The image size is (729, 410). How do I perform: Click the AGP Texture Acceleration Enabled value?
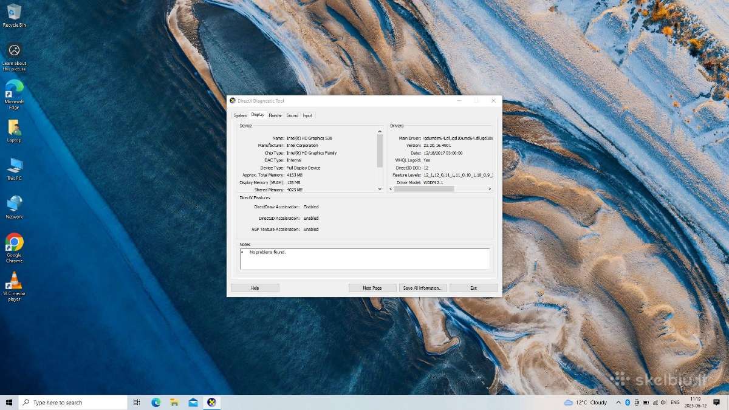tap(311, 230)
